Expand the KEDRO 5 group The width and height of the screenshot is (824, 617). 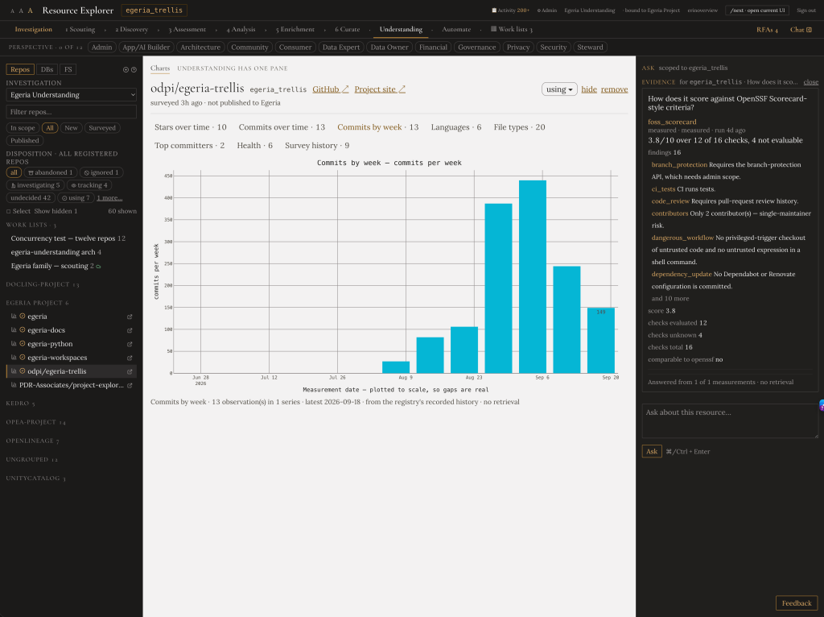20,404
